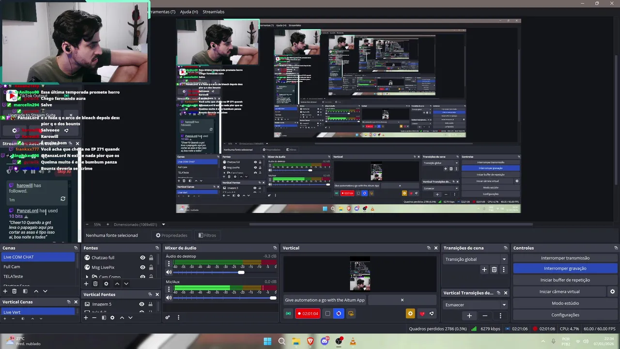
Task: Open Configurações in Controles
Action: tap(565, 315)
